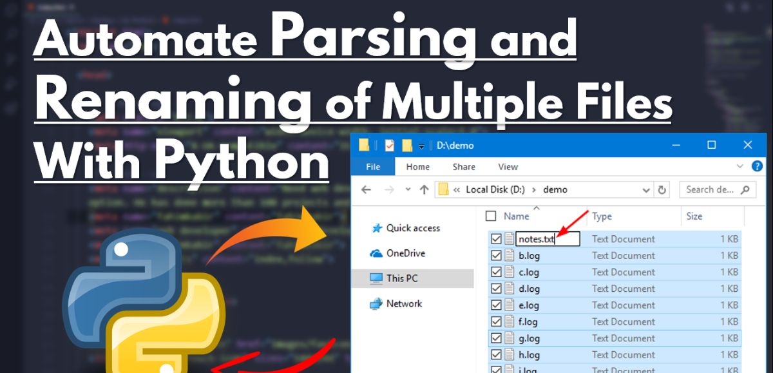Open OneDrive via its cloud icon
This screenshot has width=773, height=373.
point(377,253)
